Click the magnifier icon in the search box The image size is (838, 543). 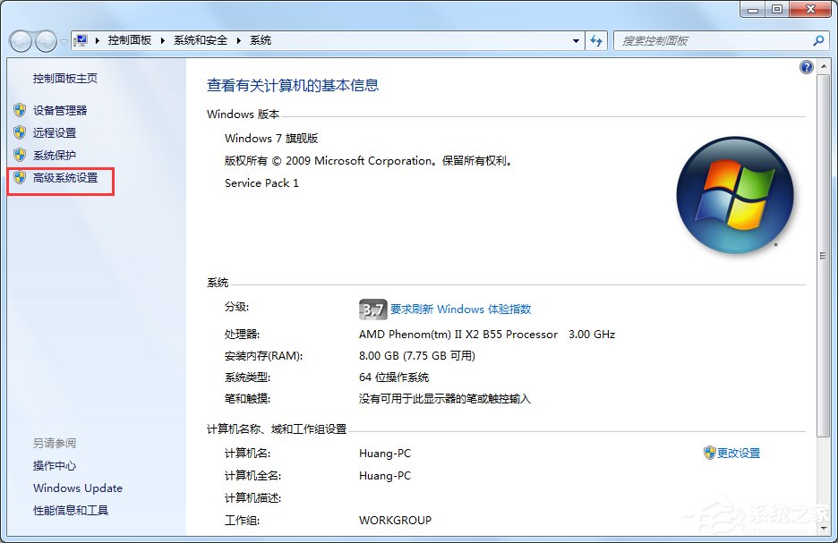tap(817, 40)
